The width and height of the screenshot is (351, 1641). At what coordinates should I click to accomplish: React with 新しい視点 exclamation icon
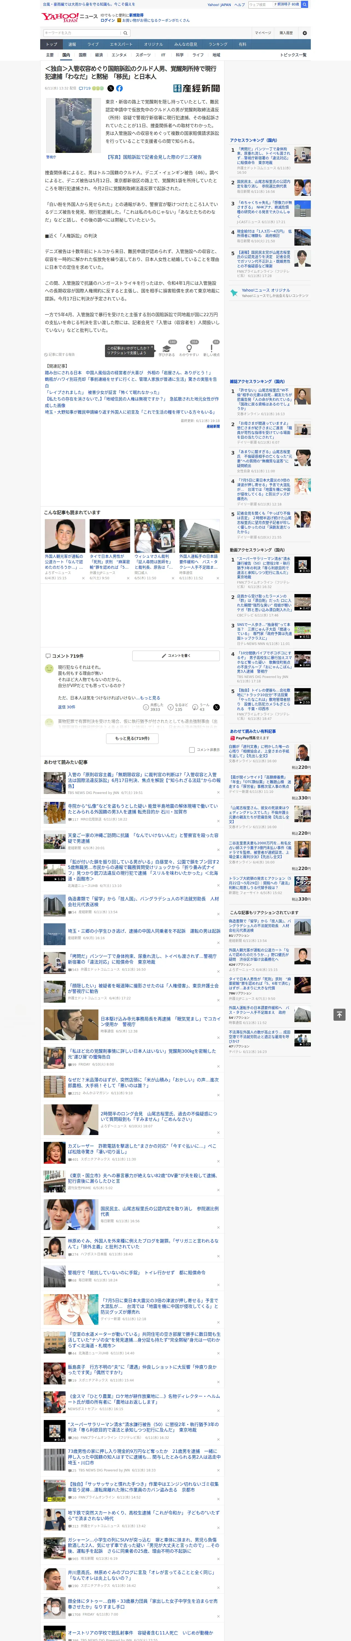[x=212, y=348]
